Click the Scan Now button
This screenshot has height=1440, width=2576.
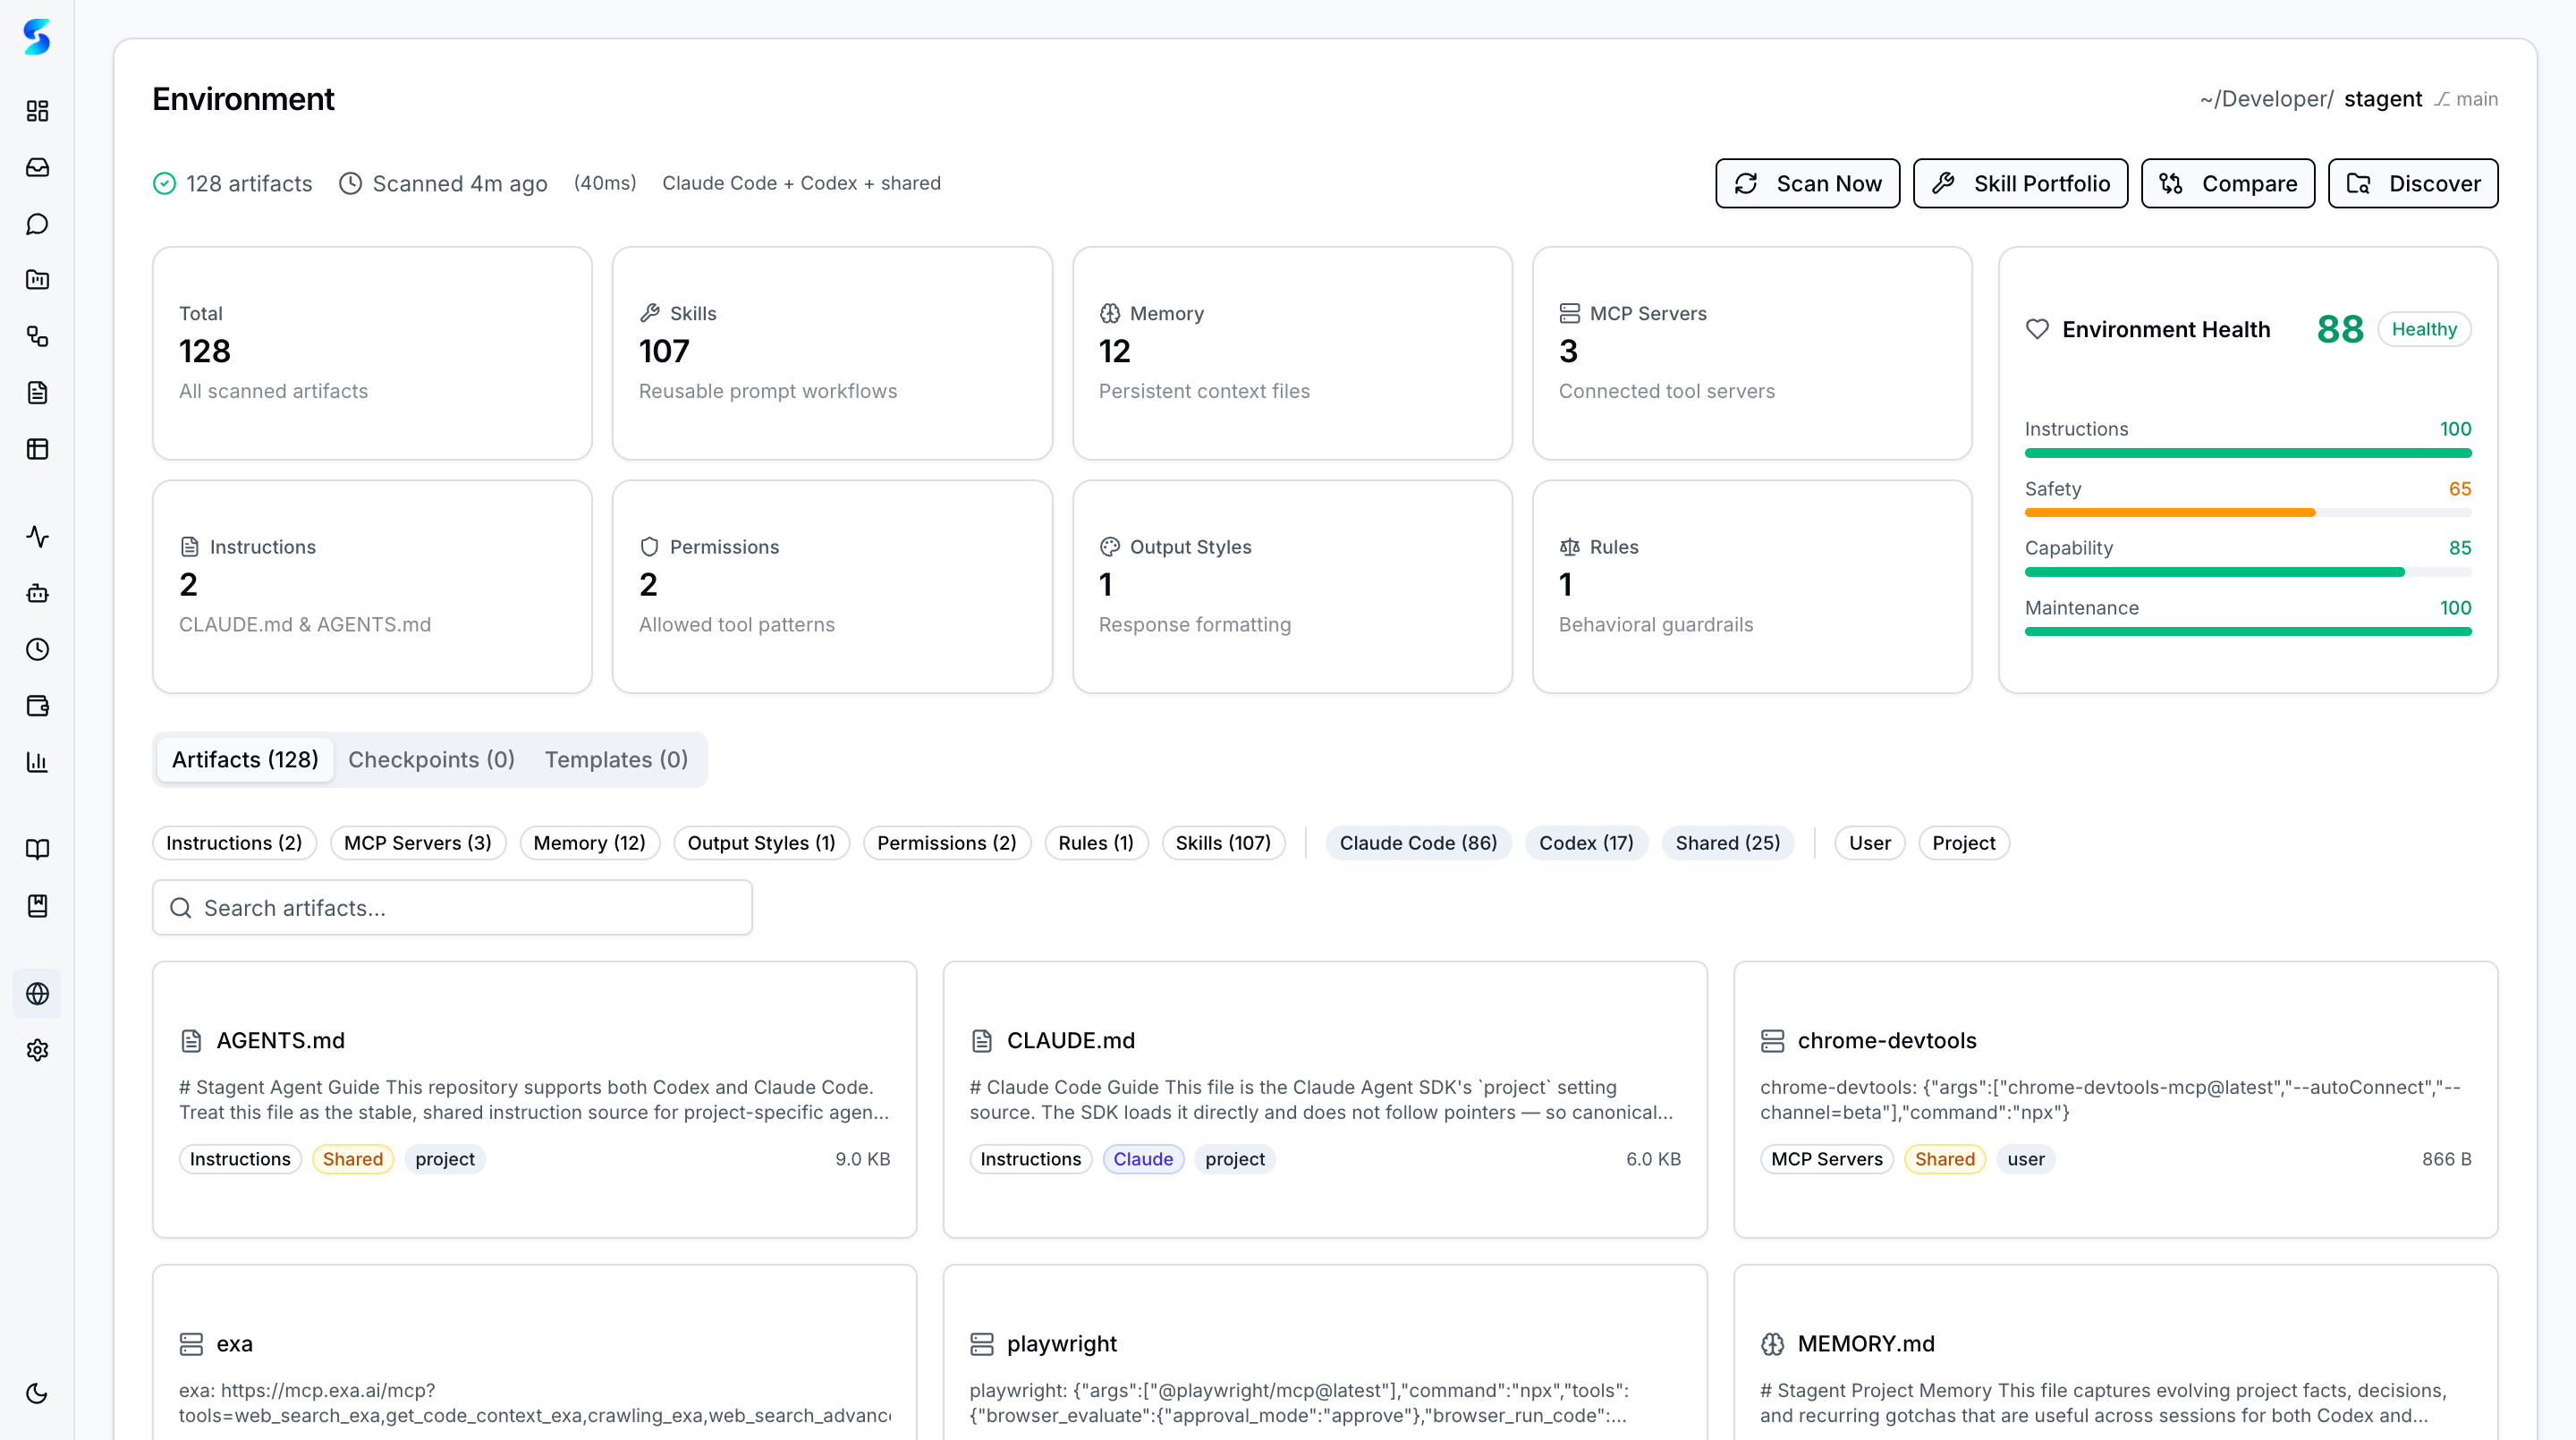point(1807,183)
